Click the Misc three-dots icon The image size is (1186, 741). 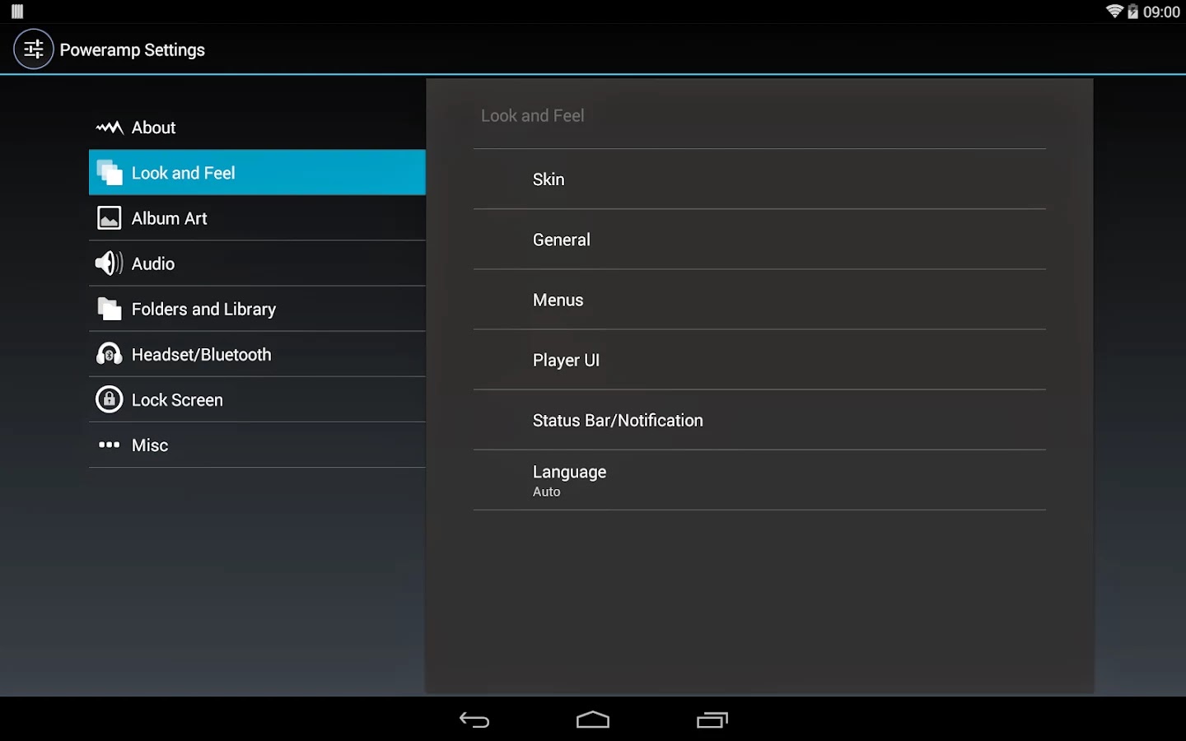110,445
